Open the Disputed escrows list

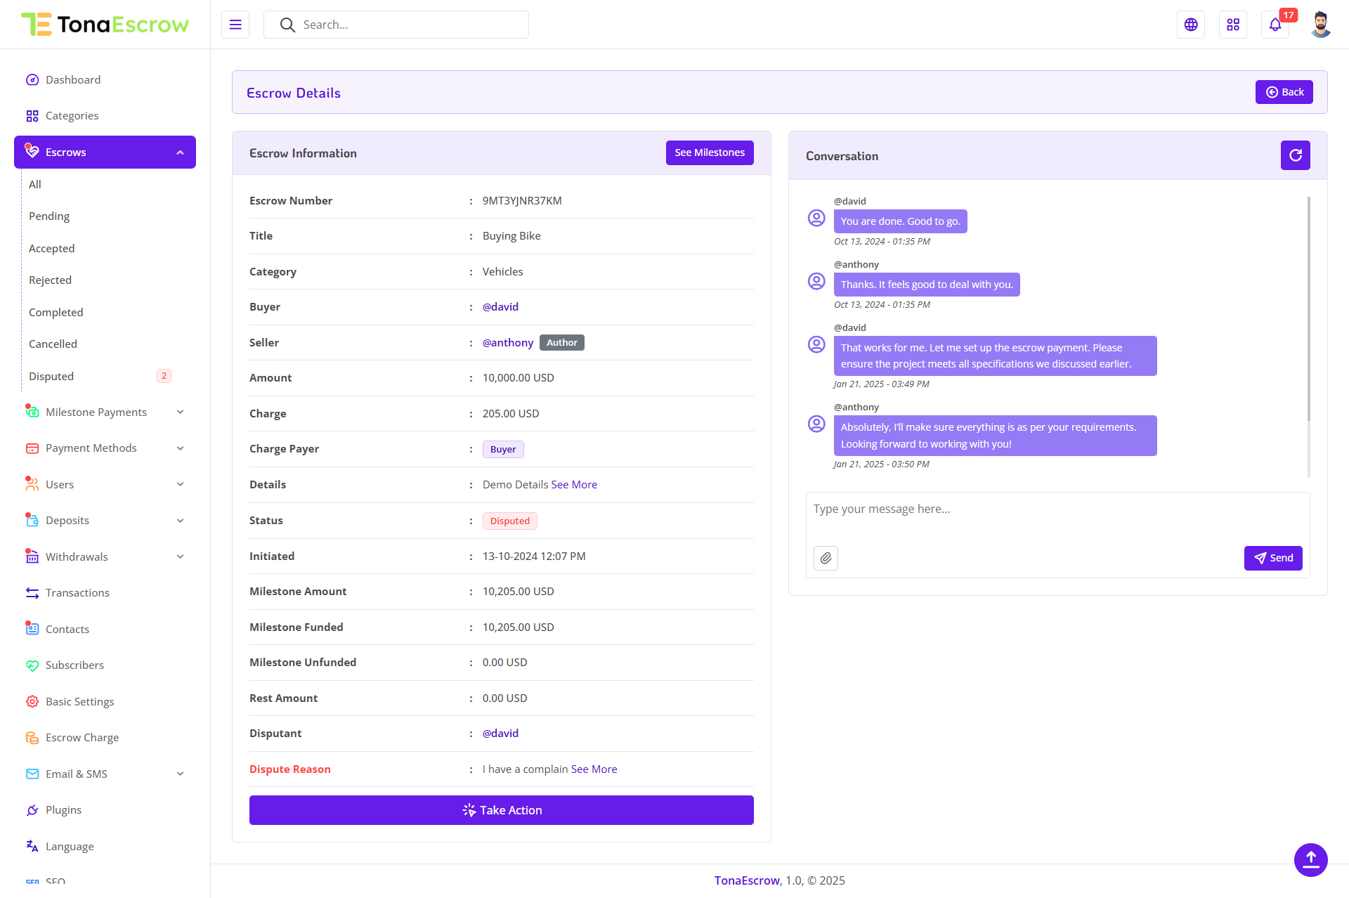click(51, 377)
